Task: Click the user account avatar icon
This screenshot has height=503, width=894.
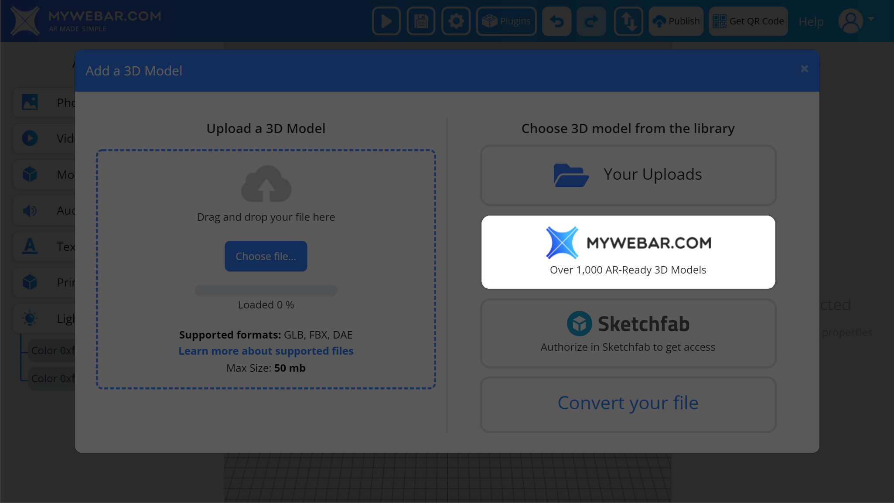Action: [850, 21]
